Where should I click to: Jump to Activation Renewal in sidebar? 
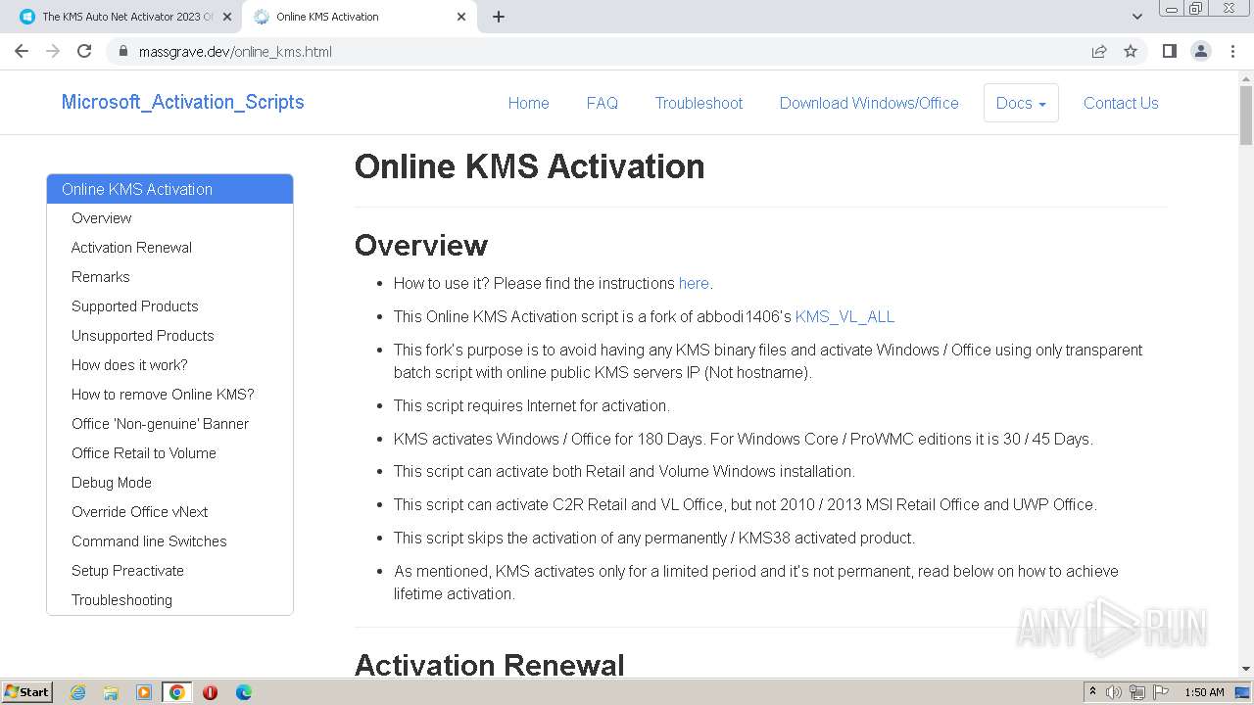169,248
